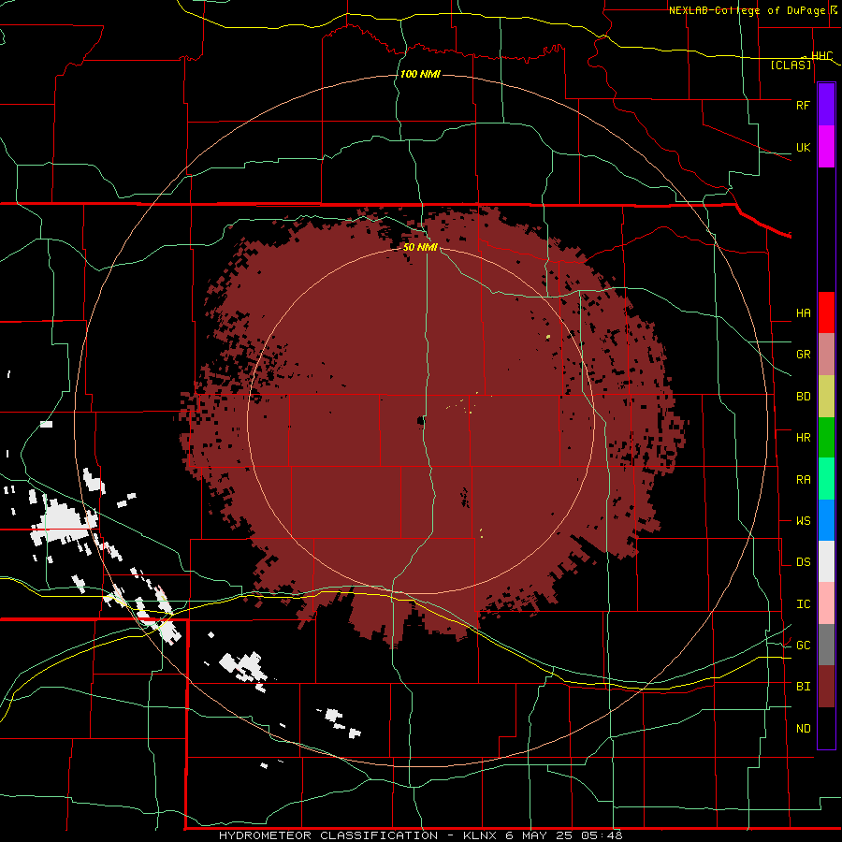Click the red HA legend color swatch

(x=826, y=312)
